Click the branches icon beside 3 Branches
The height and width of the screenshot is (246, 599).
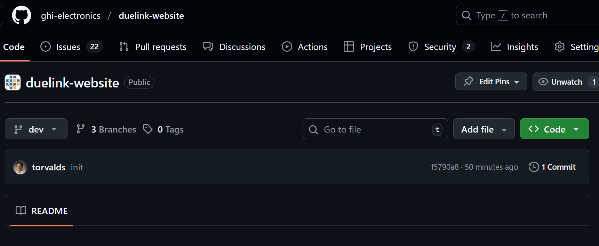click(x=81, y=129)
